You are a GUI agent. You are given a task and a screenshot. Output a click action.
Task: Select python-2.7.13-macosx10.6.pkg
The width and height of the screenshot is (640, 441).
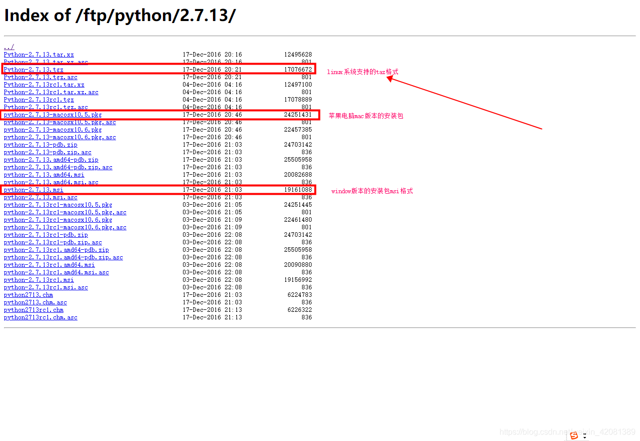52,130
